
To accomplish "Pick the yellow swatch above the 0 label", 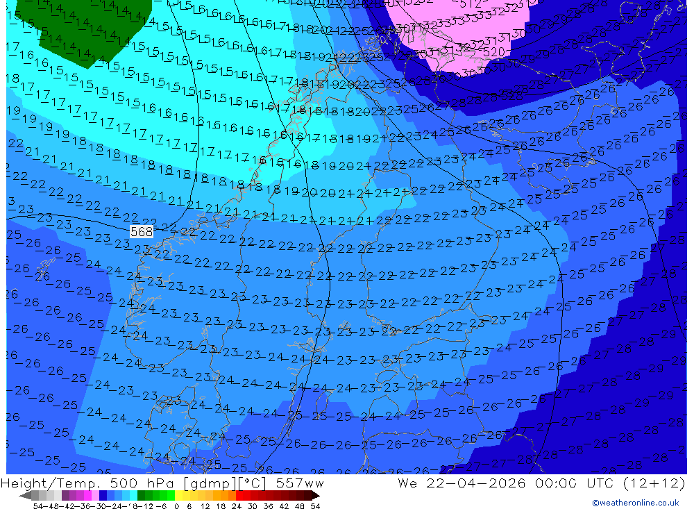I will pyautogui.click(x=178, y=496).
